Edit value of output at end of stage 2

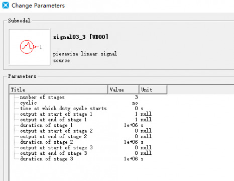pyautogui.click(x=136, y=136)
